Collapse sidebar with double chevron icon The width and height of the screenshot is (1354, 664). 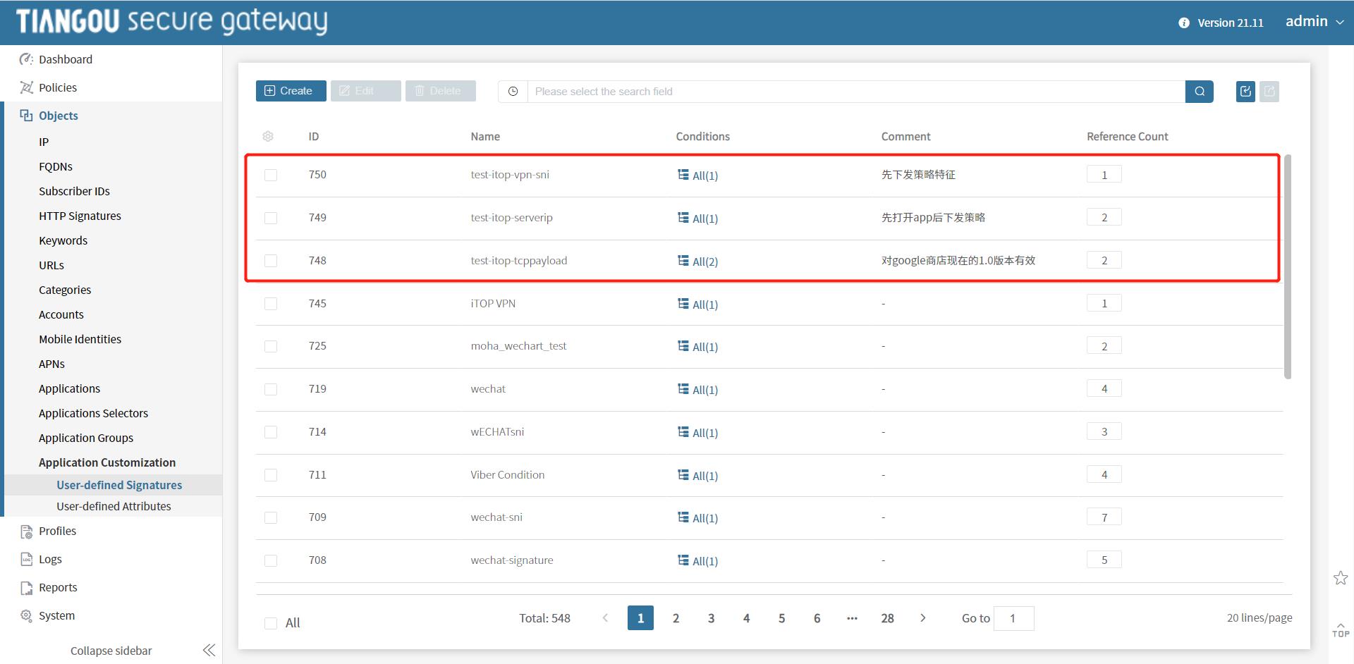point(209,650)
